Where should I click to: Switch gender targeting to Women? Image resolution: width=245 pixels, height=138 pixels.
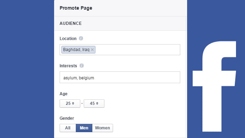tap(102, 128)
